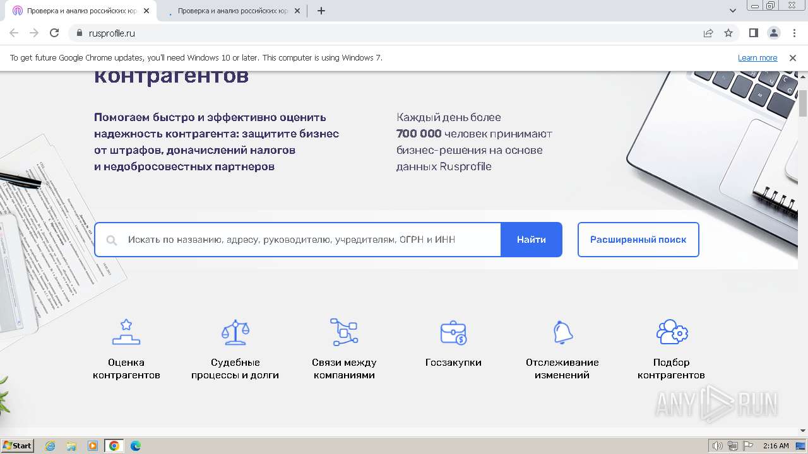808x454 pixels.
Task: Click the volume speaker tray icon
Action: pos(718,446)
